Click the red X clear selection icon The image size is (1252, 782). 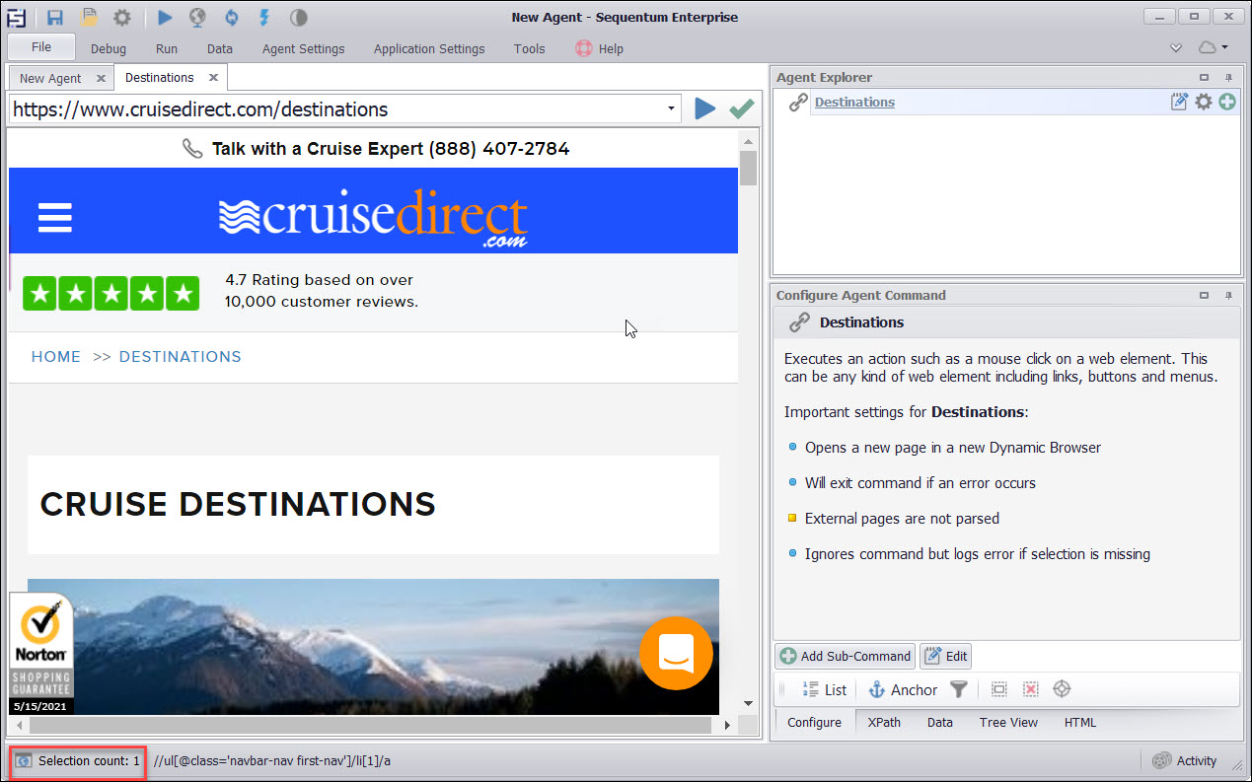1030,689
